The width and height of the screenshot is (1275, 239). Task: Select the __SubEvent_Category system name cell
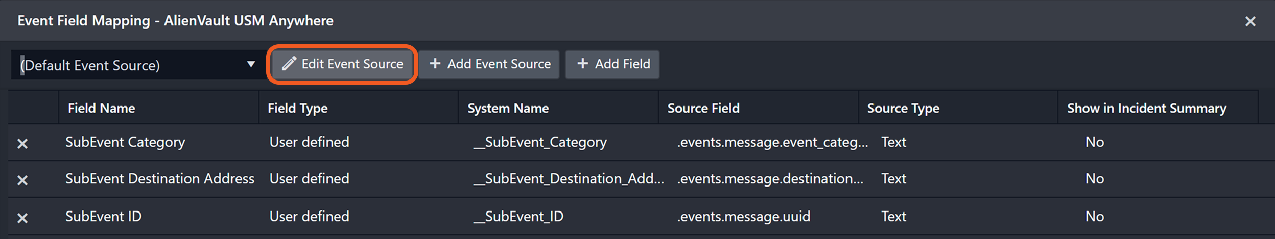540,142
